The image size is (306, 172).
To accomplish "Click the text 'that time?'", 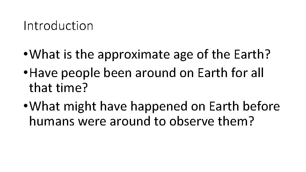I will point(59,88).
